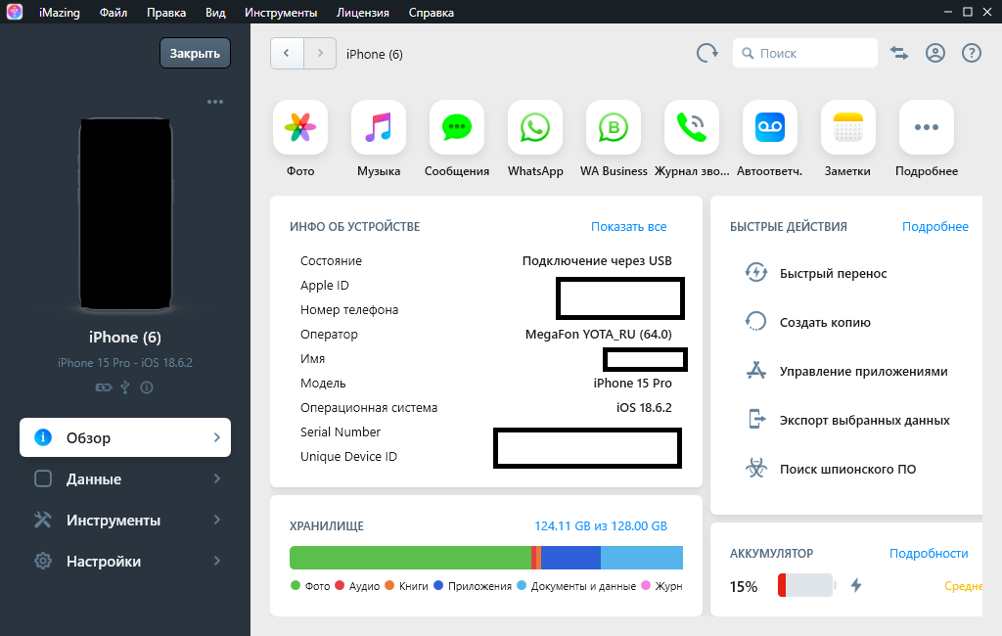1002x636 pixels.
Task: Click light blue Документы segment of storage bar
Action: tap(642, 558)
